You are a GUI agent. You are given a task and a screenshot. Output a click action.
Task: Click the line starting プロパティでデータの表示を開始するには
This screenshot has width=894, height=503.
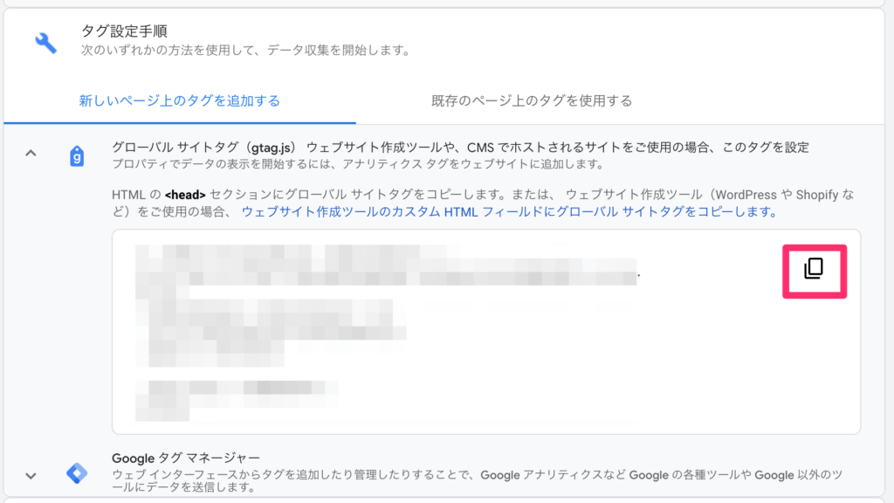point(358,164)
